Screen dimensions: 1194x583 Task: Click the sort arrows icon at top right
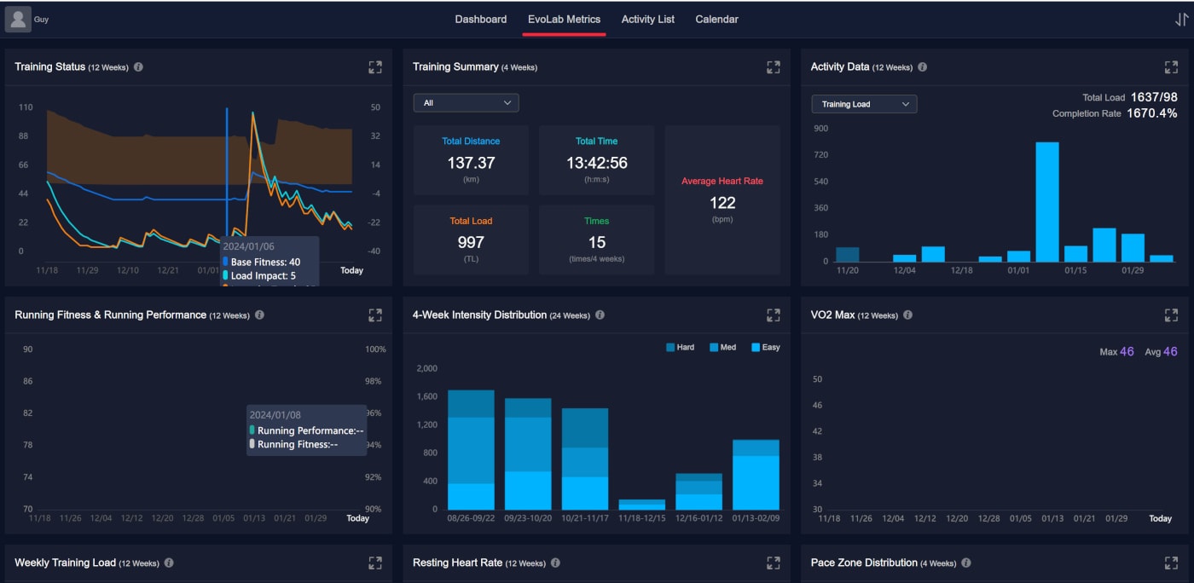[1181, 20]
